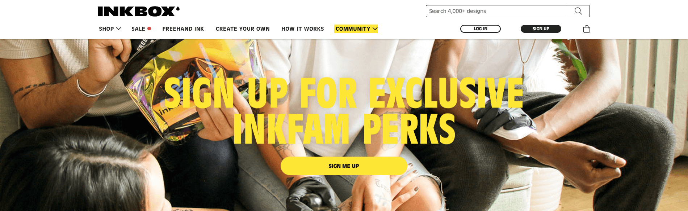Expand the chevron next to Shop
The width and height of the screenshot is (688, 211).
[118, 29]
